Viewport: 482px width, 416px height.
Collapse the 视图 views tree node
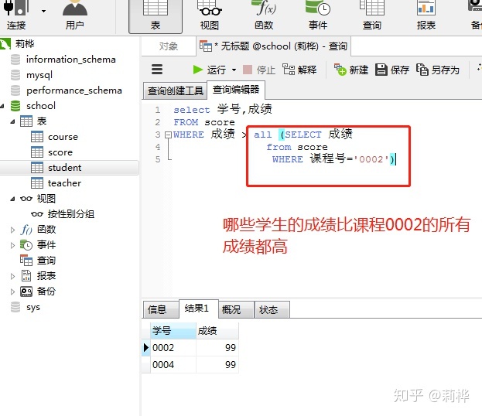pyautogui.click(x=12, y=199)
